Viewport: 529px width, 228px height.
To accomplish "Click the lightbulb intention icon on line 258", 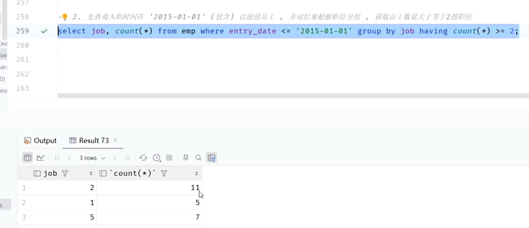I will pyautogui.click(x=65, y=17).
